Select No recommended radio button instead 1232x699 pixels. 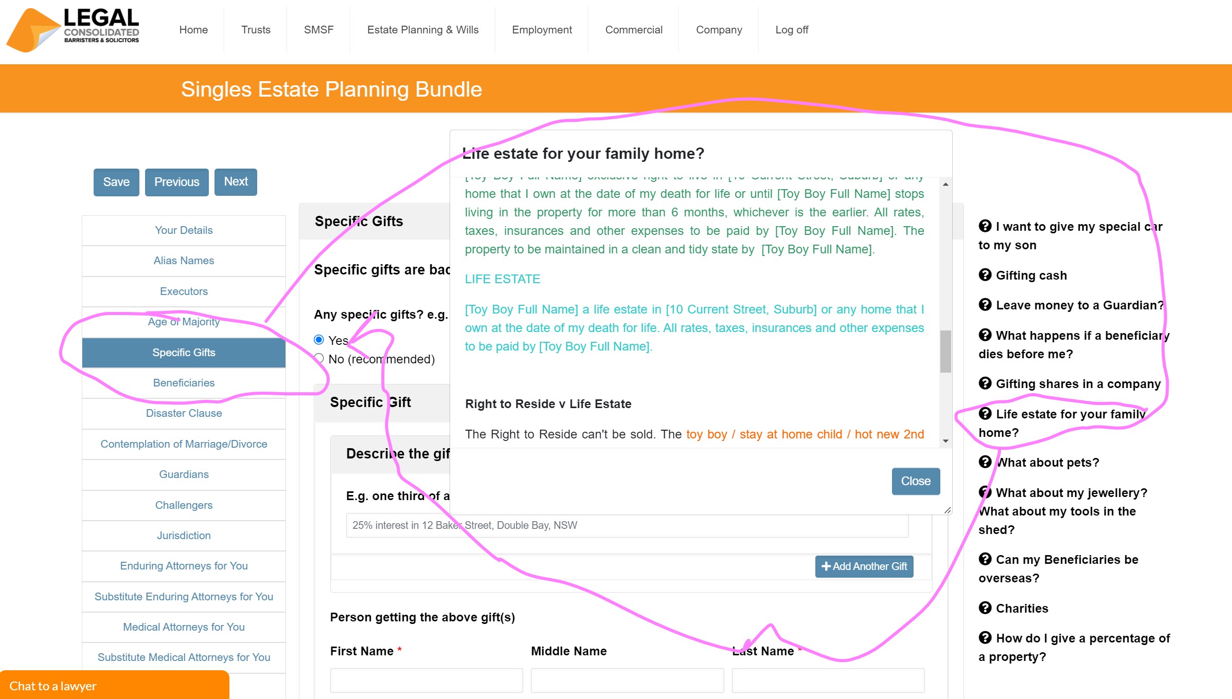tap(320, 358)
